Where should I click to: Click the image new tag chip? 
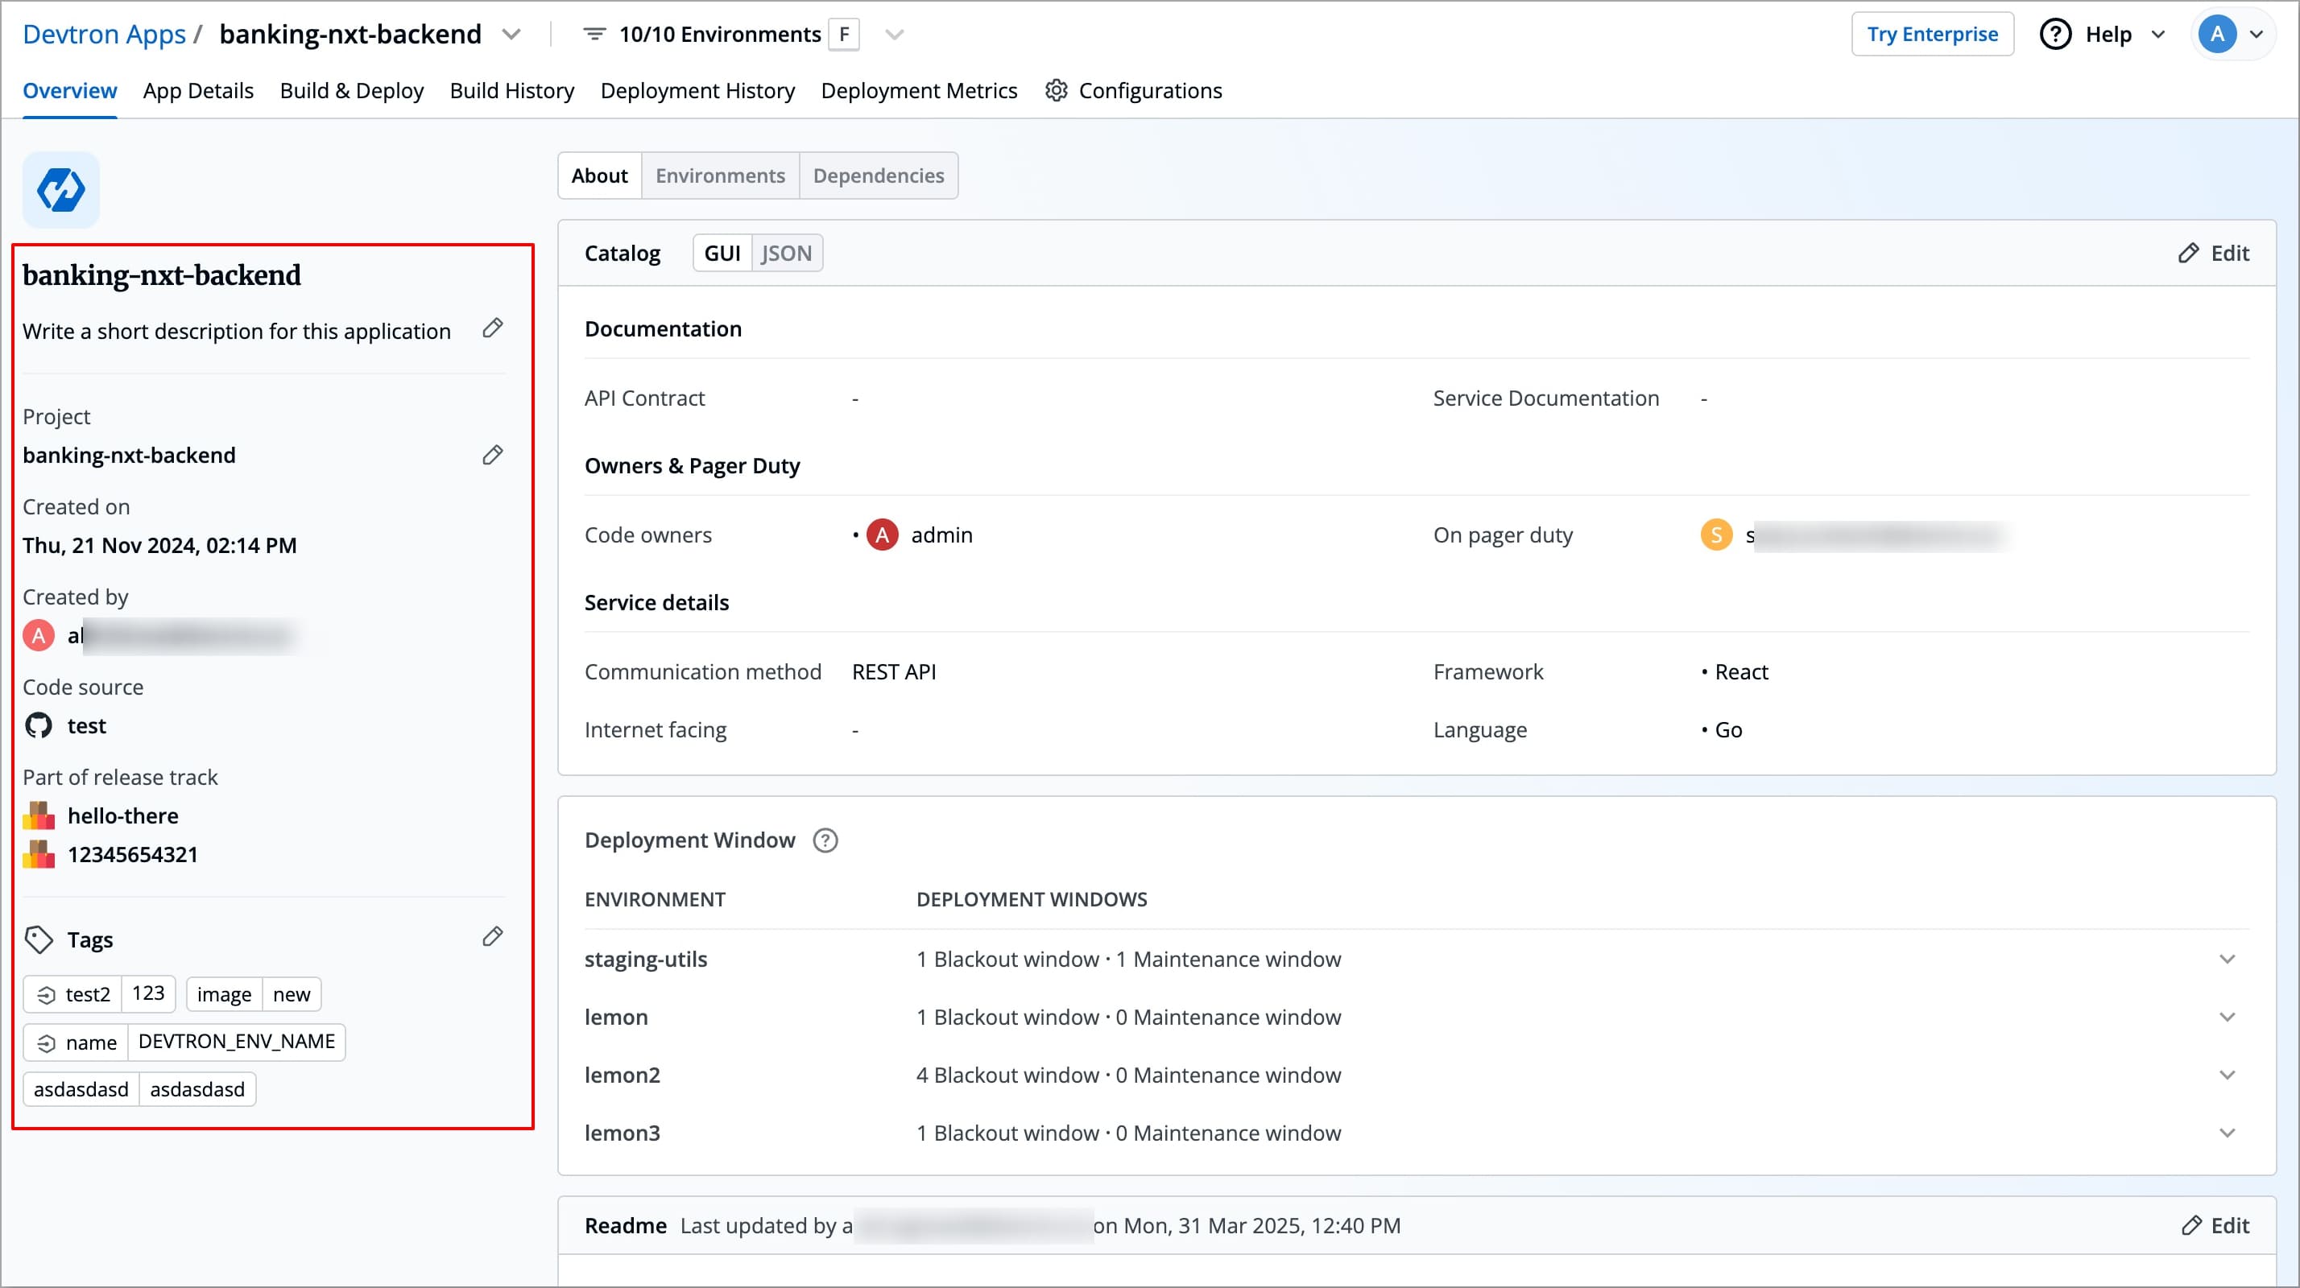(x=254, y=994)
